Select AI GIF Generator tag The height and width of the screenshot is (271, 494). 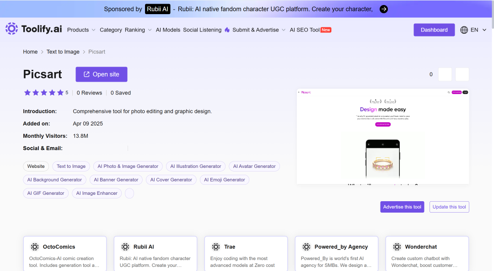(x=46, y=193)
